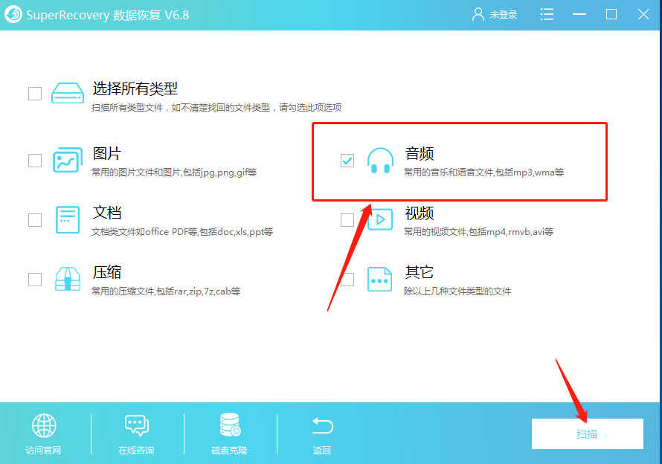662x464 pixels.
Task: Enable the select all types checkbox
Action: pos(35,94)
